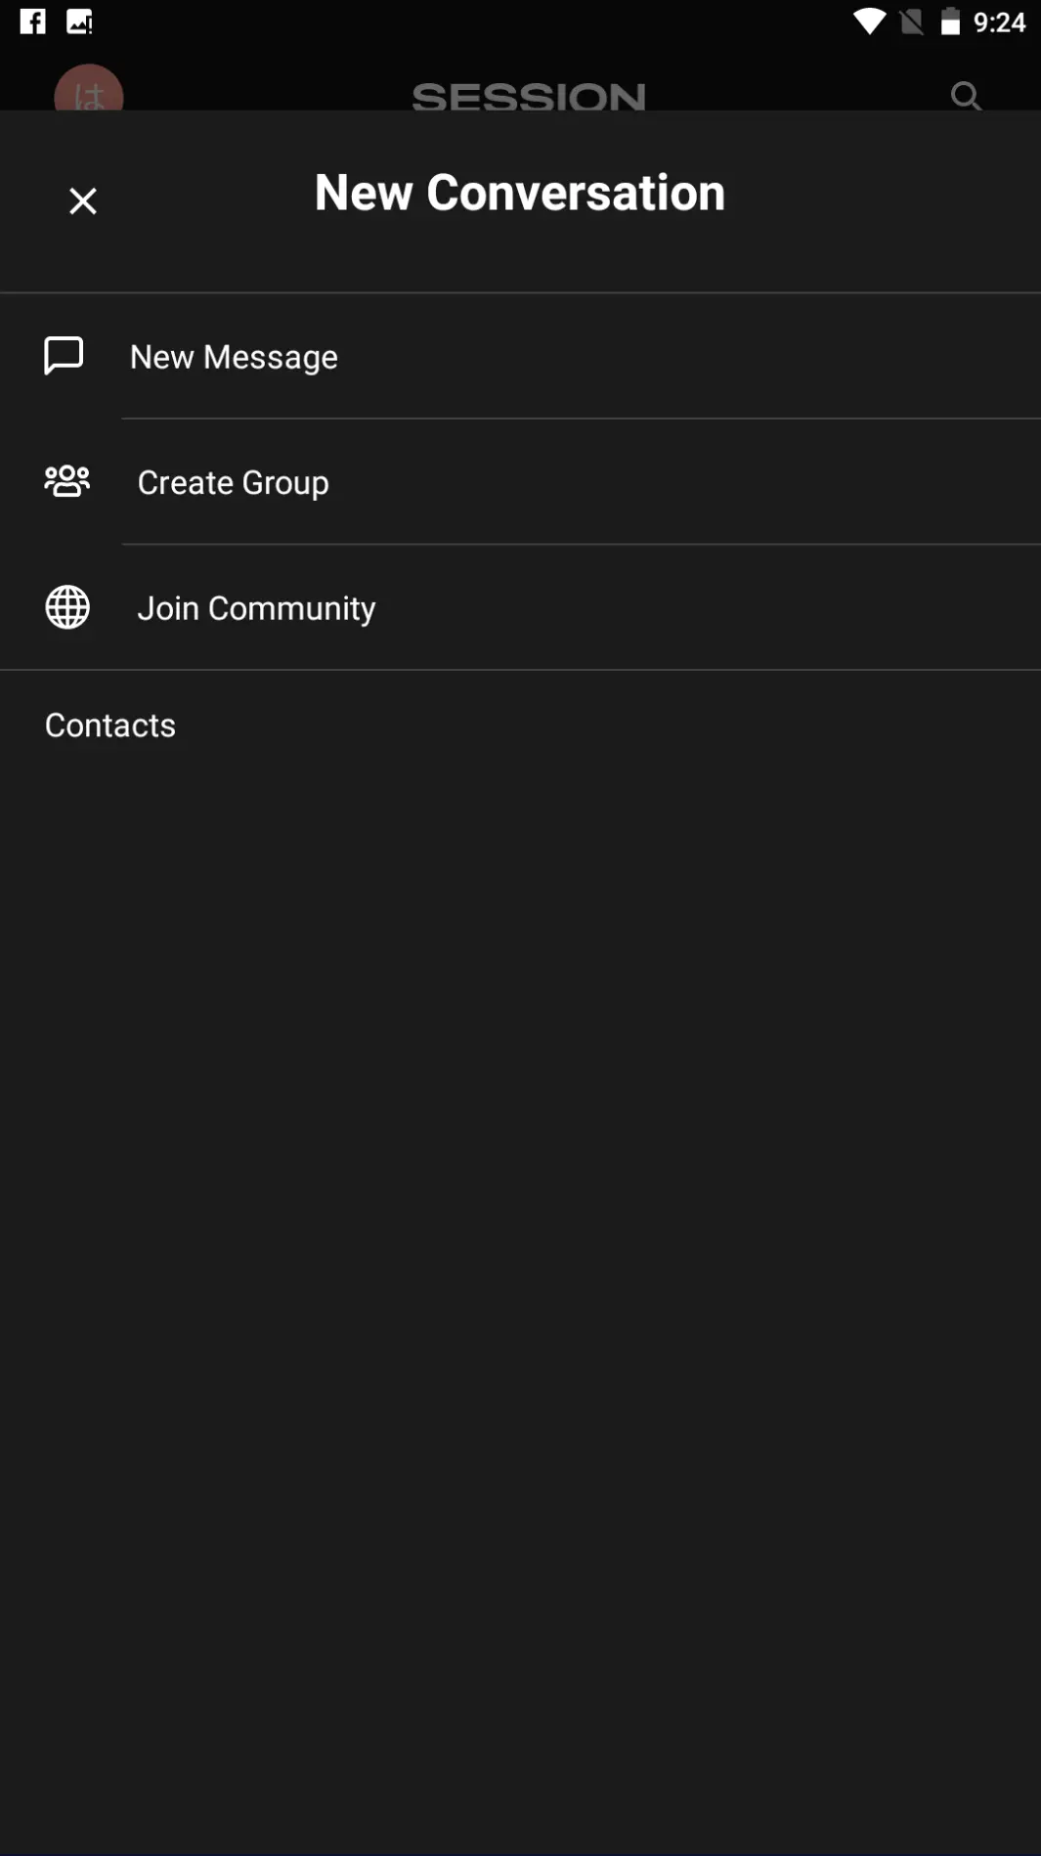This screenshot has width=1041, height=1856.
Task: Click the Contacts section header
Action: point(110,725)
